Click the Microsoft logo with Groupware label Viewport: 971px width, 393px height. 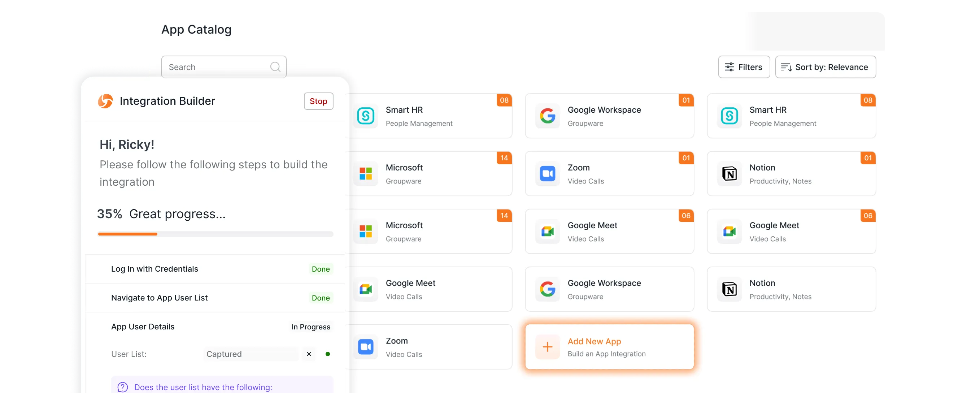coord(366,173)
